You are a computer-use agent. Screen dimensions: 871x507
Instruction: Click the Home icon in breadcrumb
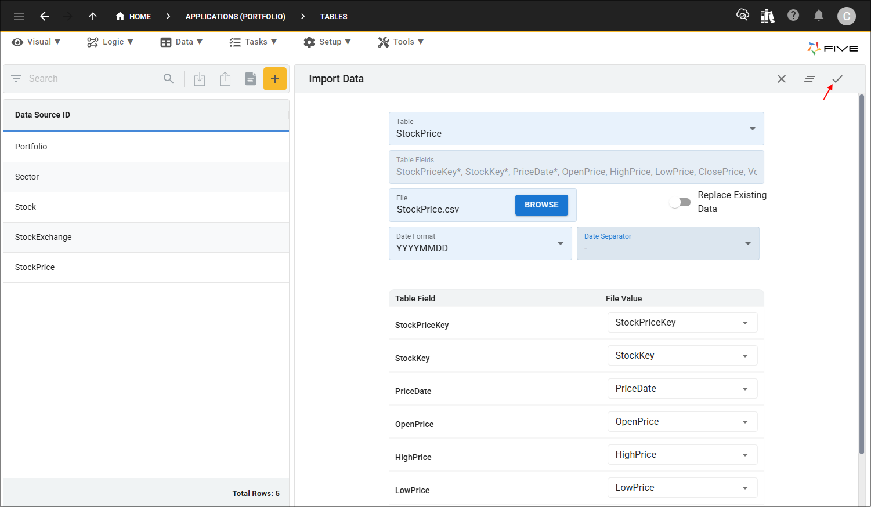coord(120,16)
